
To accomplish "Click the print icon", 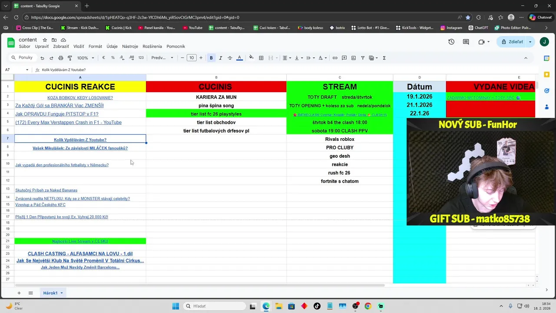I will coord(61,58).
